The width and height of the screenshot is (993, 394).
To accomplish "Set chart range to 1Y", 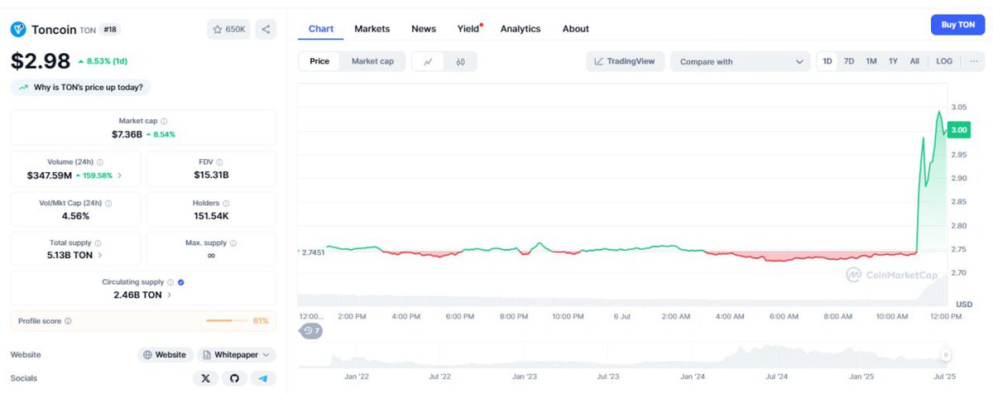I will point(893,61).
